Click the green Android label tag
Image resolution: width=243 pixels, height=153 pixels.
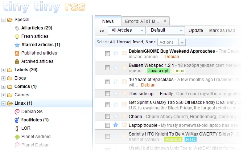tap(173, 140)
